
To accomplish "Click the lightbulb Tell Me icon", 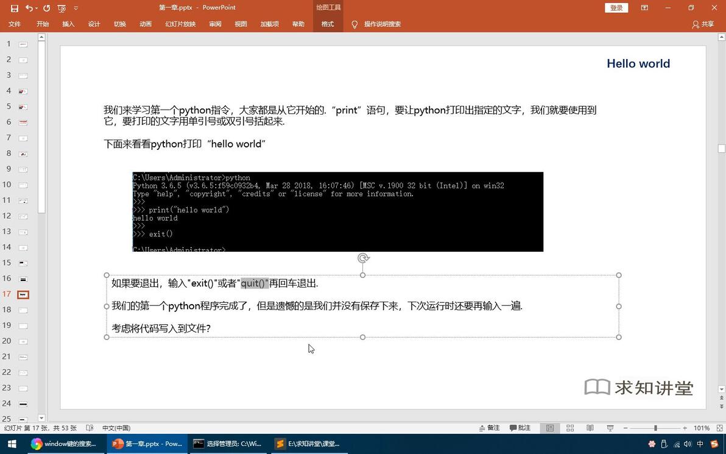I will pyautogui.click(x=354, y=24).
